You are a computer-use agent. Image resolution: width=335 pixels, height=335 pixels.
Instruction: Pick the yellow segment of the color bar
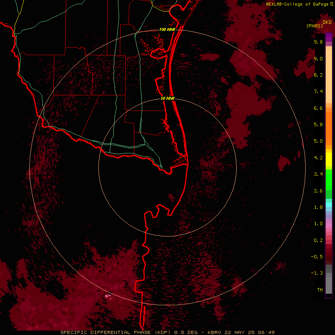(x=329, y=159)
